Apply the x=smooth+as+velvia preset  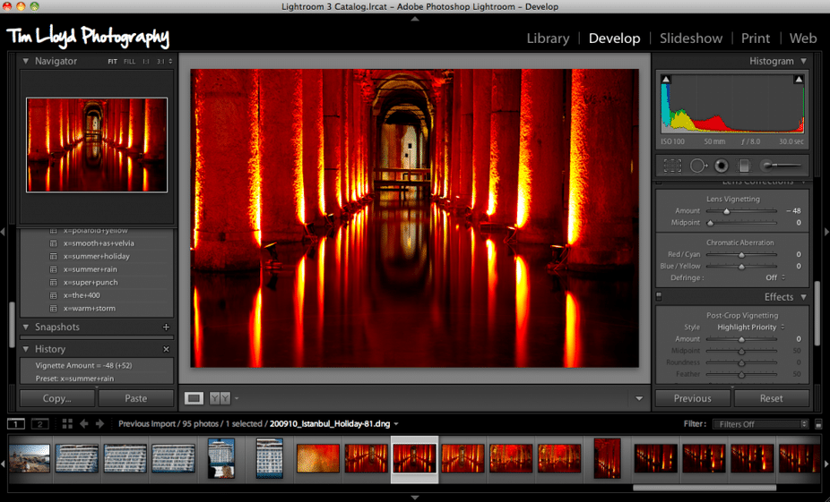coord(99,243)
